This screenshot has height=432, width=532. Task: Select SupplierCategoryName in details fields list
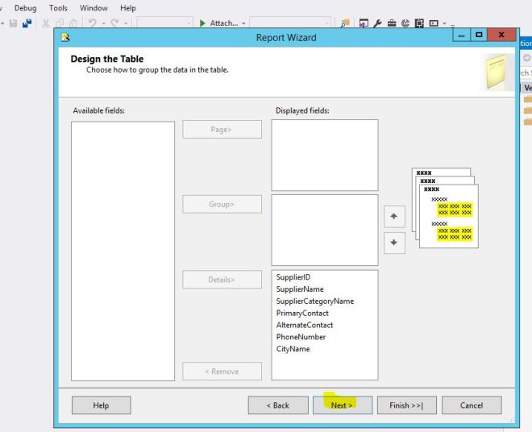pyautogui.click(x=314, y=301)
